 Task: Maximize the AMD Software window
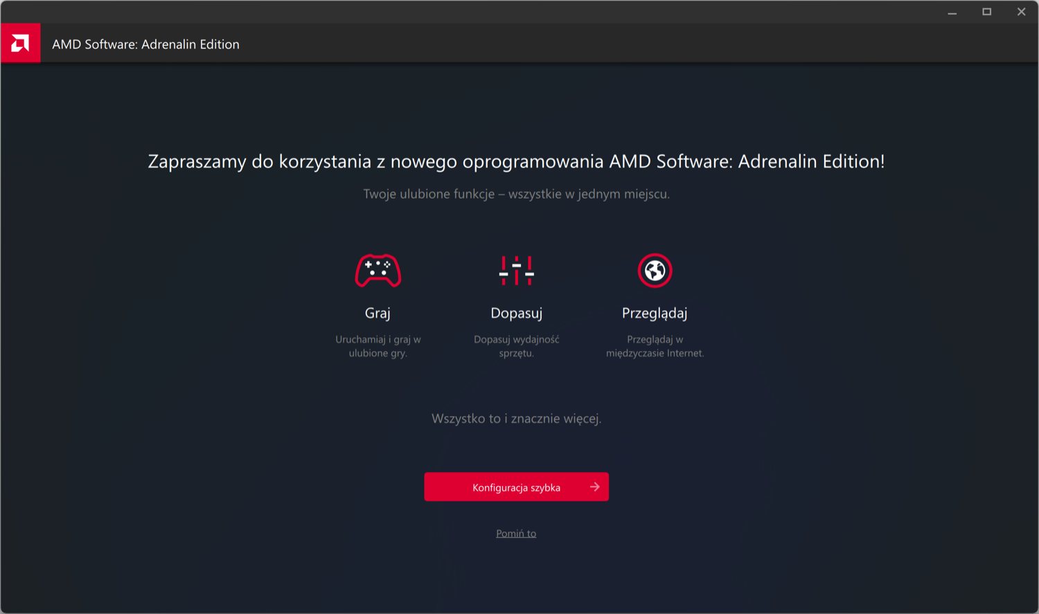pos(987,12)
